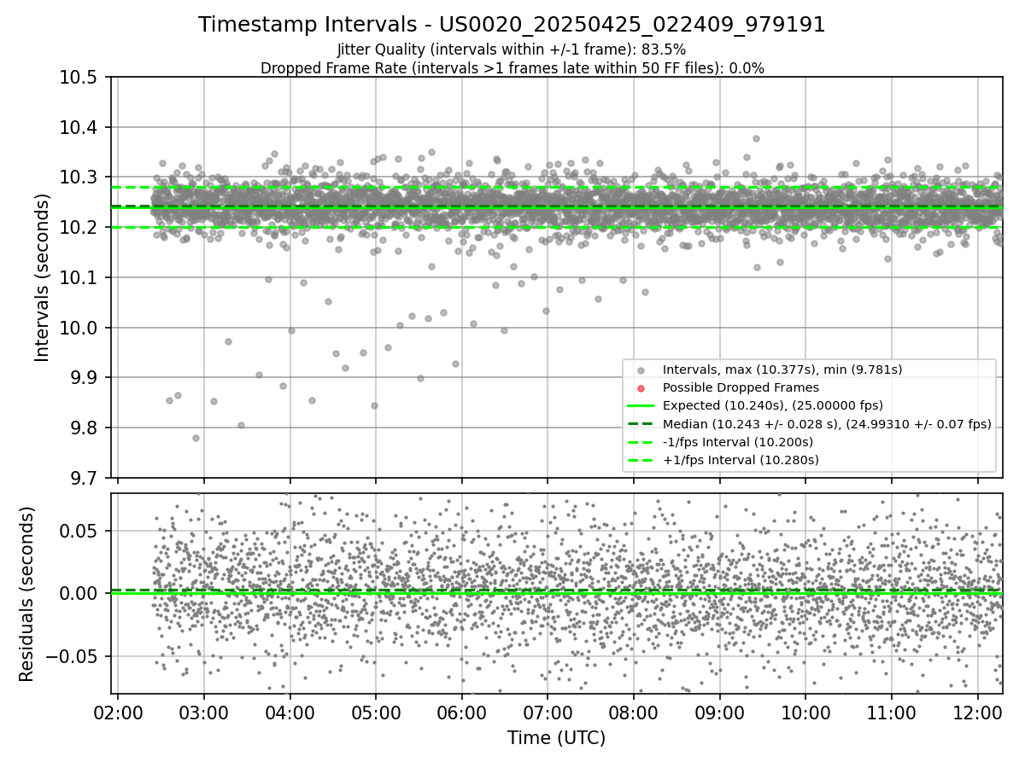
Task: Click the 04:00 time tick label
Action: (290, 712)
